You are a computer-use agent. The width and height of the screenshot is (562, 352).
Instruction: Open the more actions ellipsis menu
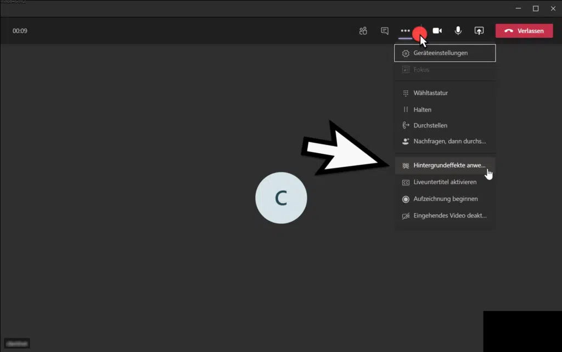tap(405, 31)
